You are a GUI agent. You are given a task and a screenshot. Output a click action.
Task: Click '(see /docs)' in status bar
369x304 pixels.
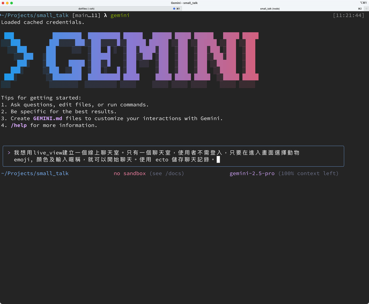[167, 174]
